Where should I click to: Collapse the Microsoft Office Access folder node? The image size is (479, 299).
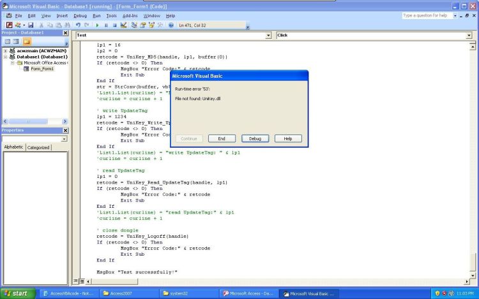click(13, 62)
